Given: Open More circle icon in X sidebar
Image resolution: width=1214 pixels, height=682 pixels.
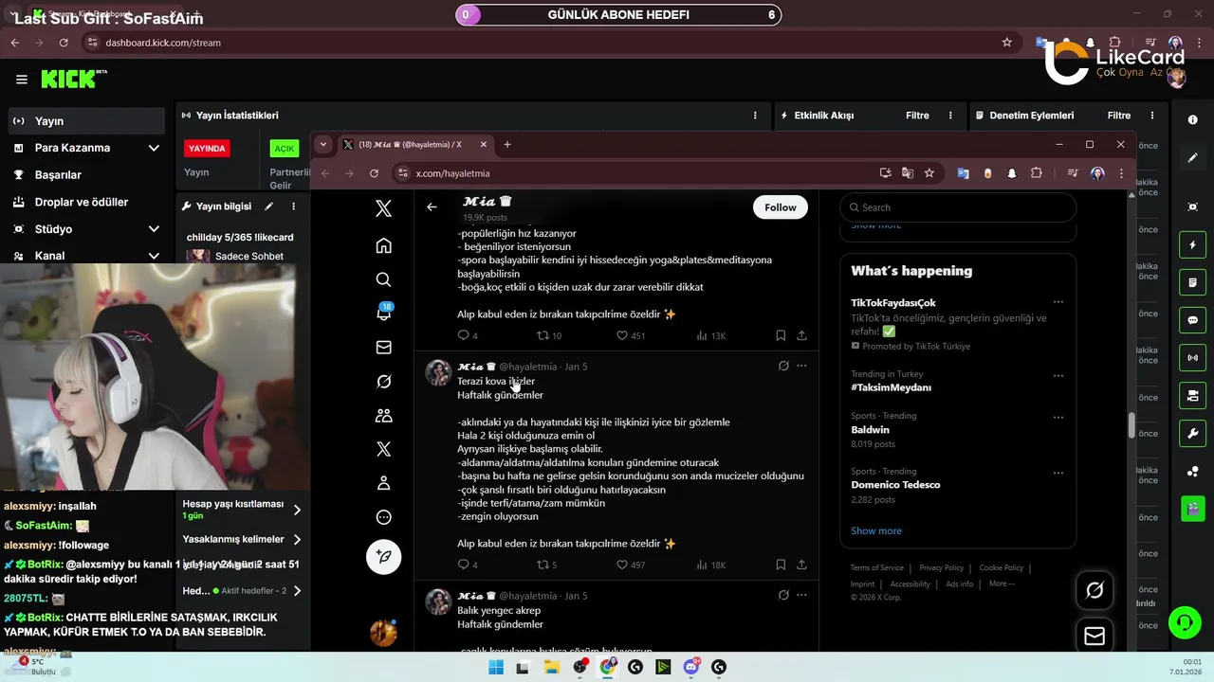Looking at the screenshot, I should (x=383, y=517).
